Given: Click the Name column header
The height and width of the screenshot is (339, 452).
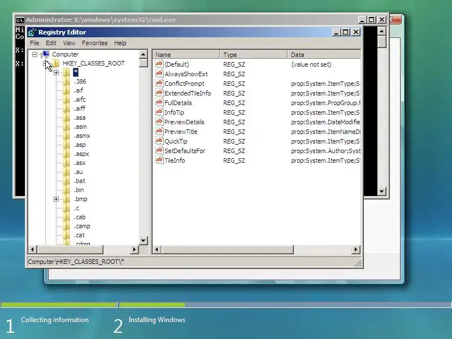Looking at the screenshot, I should [x=186, y=54].
